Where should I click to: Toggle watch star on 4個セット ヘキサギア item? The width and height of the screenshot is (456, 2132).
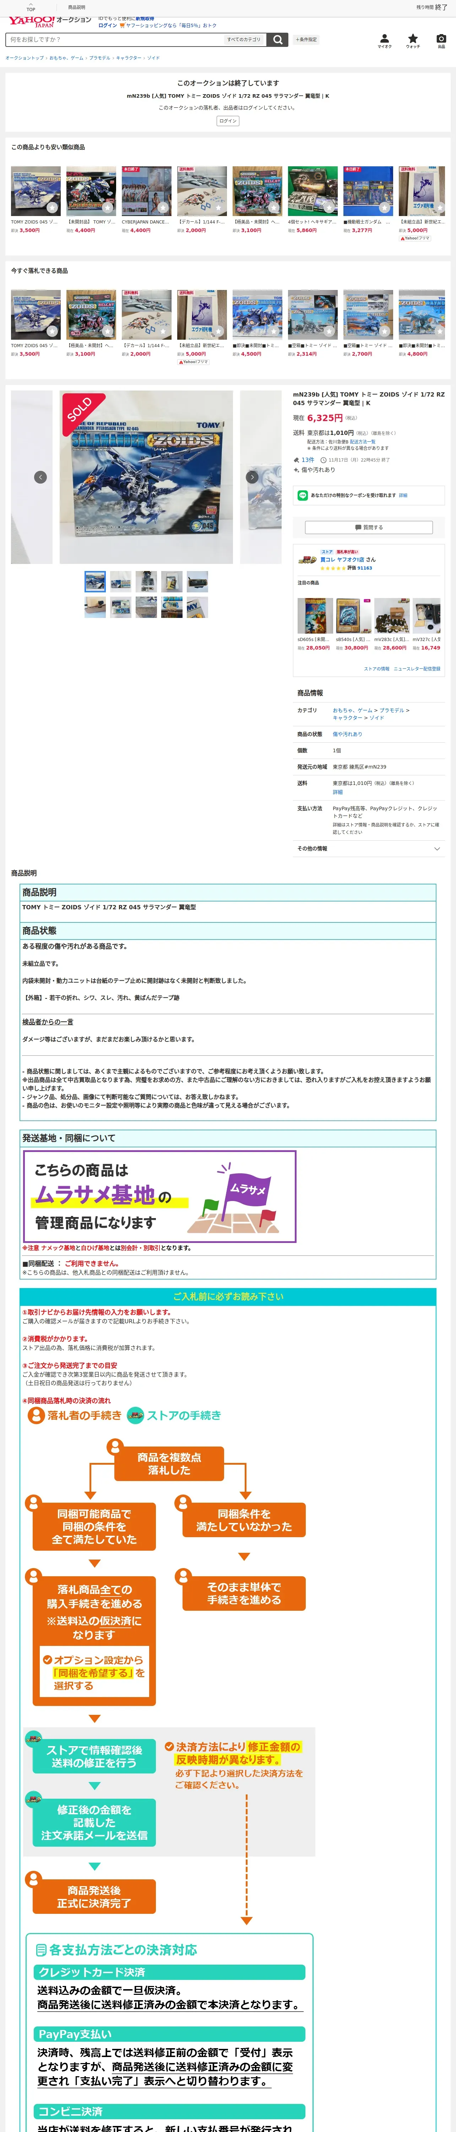point(329,208)
